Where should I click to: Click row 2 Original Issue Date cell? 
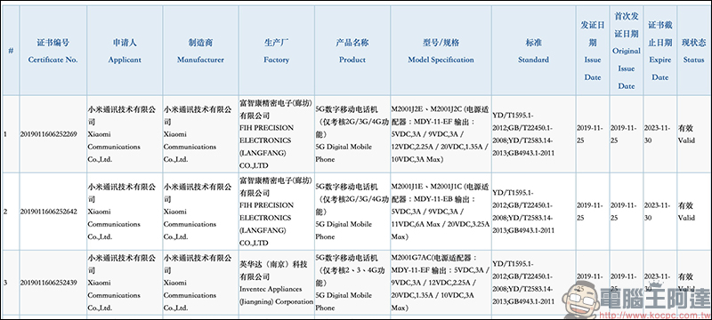627,212
